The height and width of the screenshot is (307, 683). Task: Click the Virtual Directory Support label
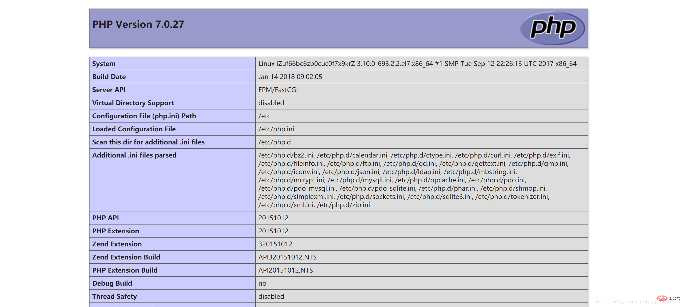point(133,103)
